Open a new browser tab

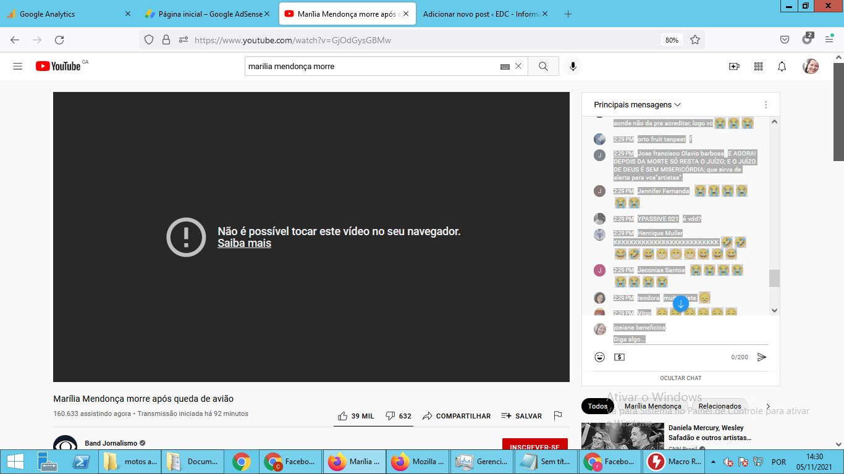click(568, 14)
